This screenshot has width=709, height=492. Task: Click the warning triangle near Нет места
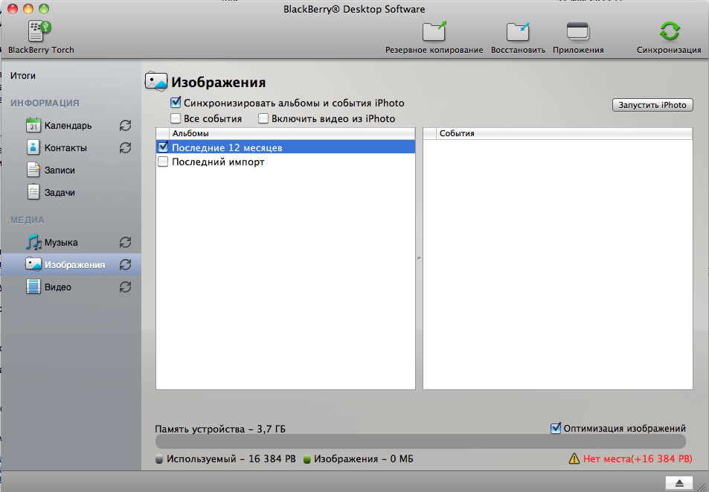pos(574,459)
